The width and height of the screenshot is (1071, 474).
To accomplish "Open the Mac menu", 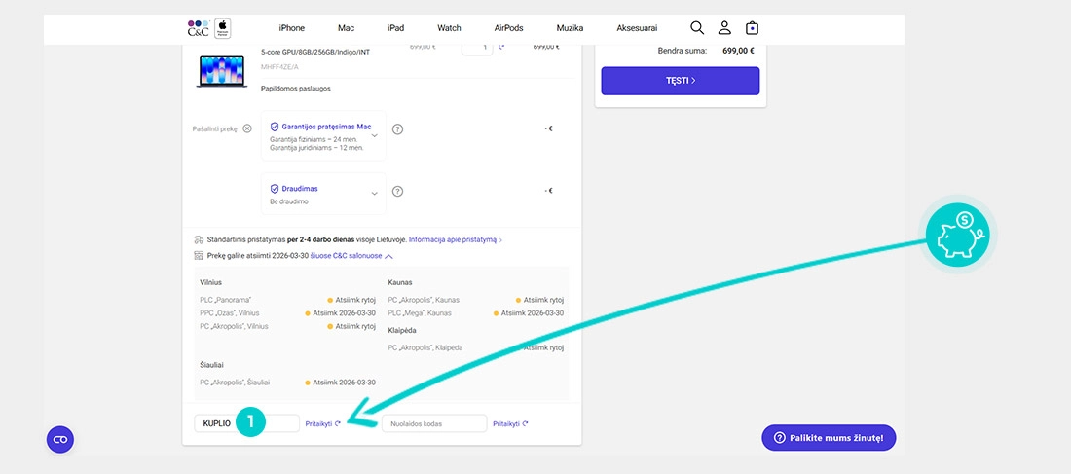I will (x=346, y=28).
